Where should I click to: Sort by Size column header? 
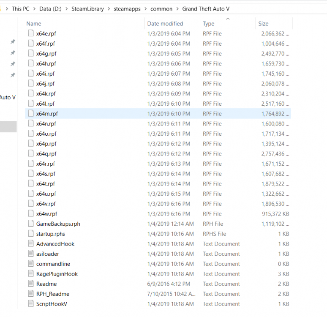click(x=263, y=24)
